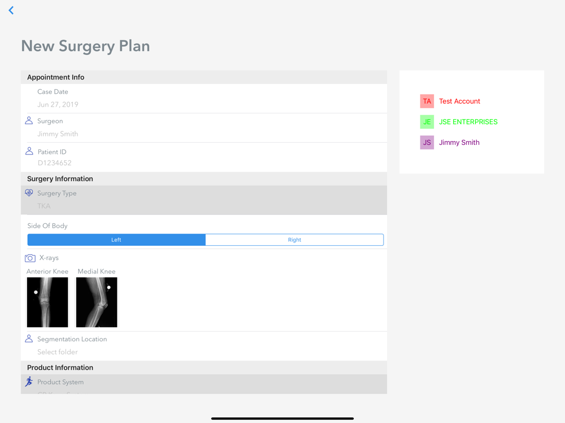Click the purple JS avatar badge

(427, 143)
